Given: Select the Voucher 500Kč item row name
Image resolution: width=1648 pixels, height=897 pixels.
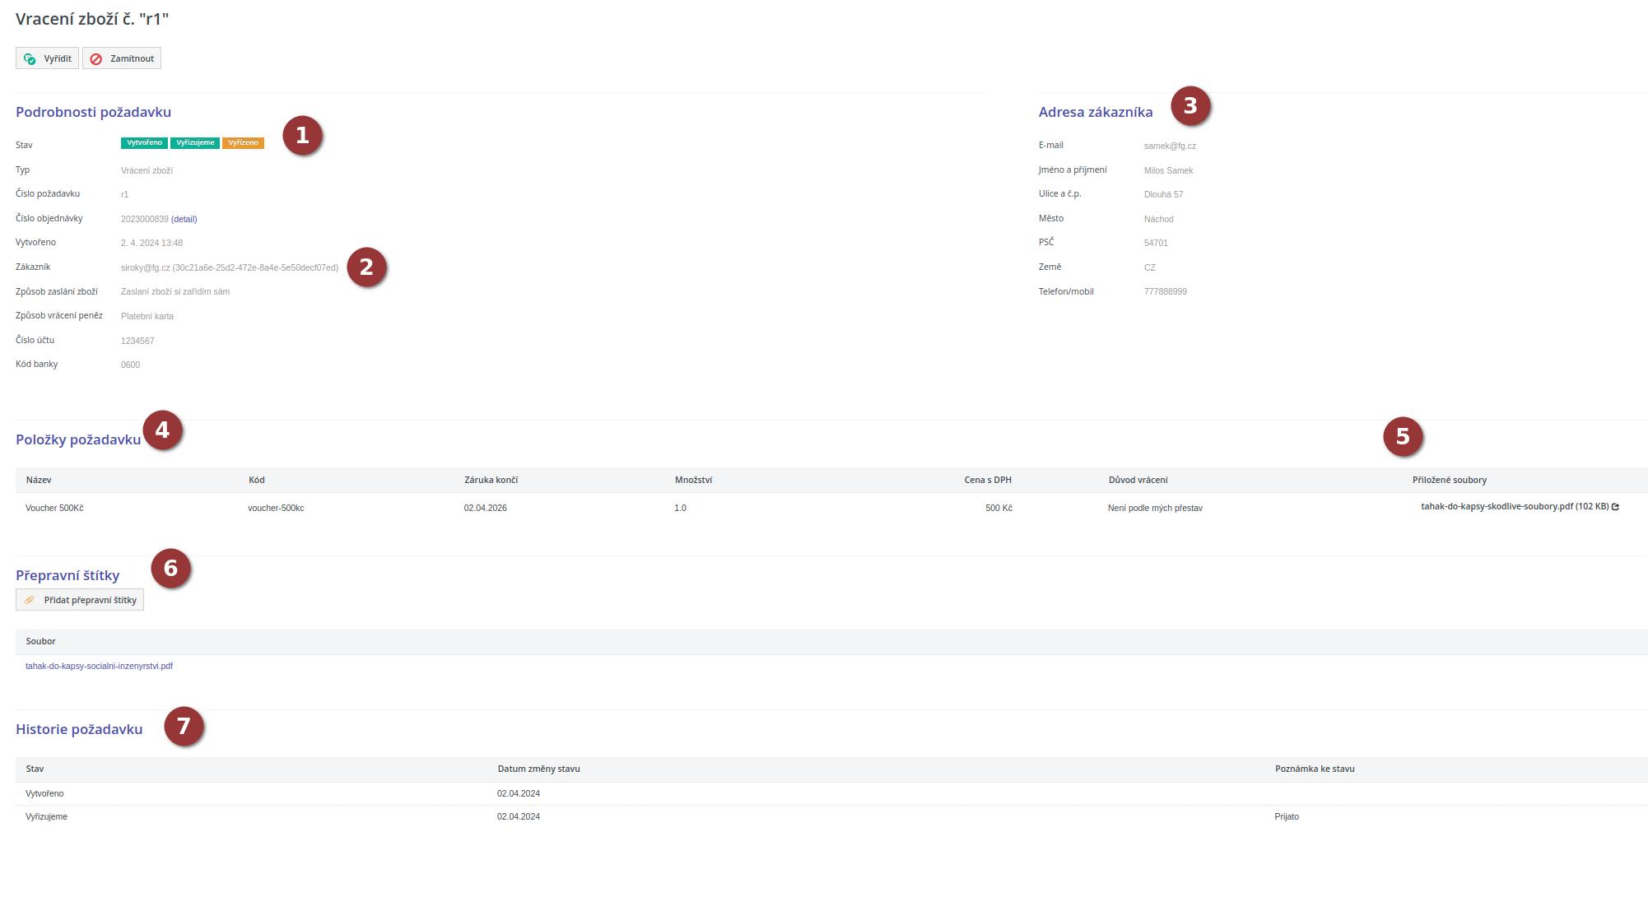Looking at the screenshot, I should (54, 508).
